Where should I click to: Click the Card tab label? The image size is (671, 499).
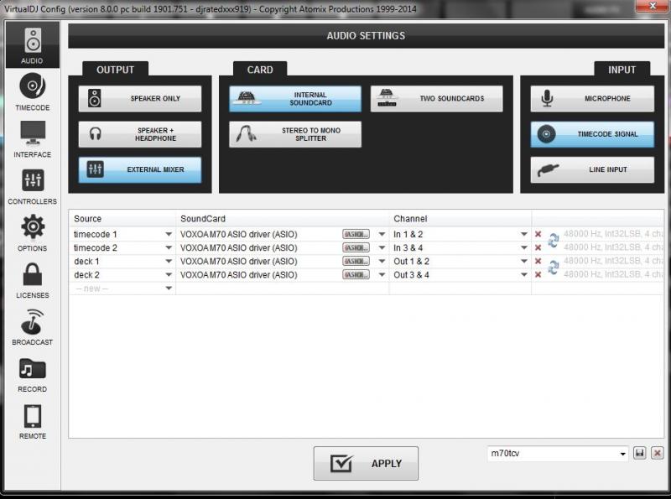(260, 70)
